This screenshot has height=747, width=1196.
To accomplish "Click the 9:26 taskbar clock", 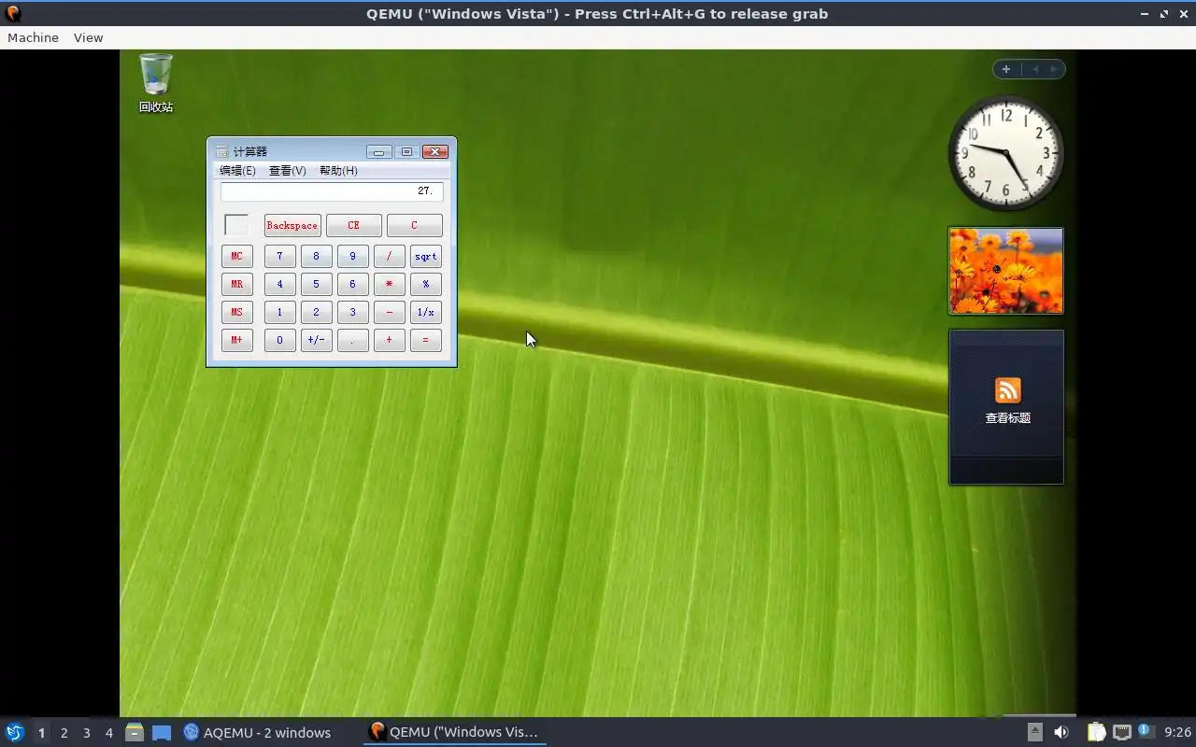I will click(1177, 732).
